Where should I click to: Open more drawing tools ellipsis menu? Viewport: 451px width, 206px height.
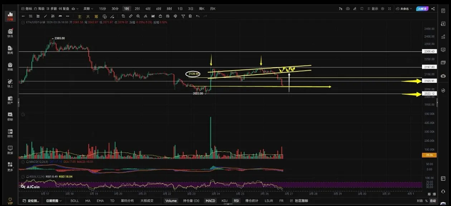pyautogui.click(x=68, y=16)
